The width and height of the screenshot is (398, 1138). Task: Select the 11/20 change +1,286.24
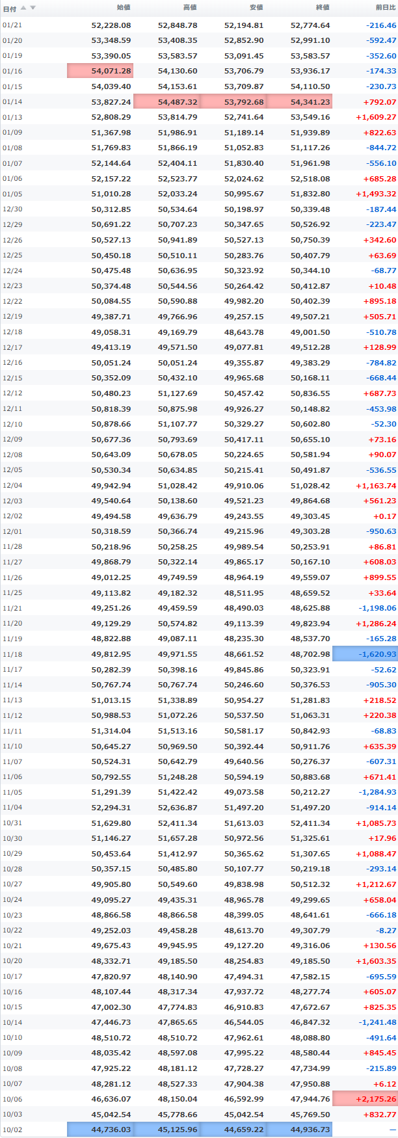tap(376, 624)
